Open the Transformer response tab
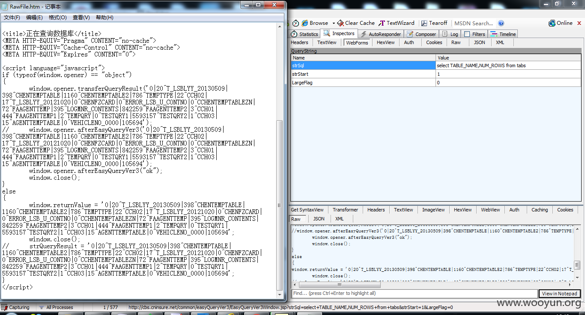The image size is (585, 315). click(345, 210)
